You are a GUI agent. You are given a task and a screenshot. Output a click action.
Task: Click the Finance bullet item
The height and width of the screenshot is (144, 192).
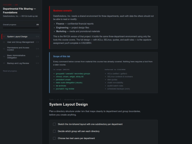click(x=75, y=24)
